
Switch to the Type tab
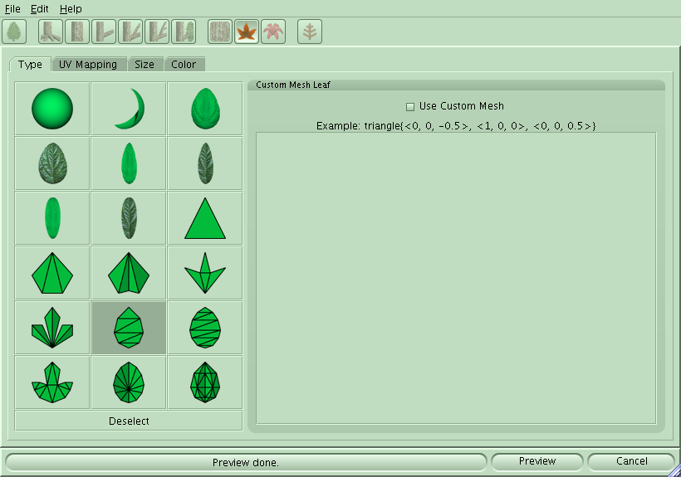coord(30,64)
